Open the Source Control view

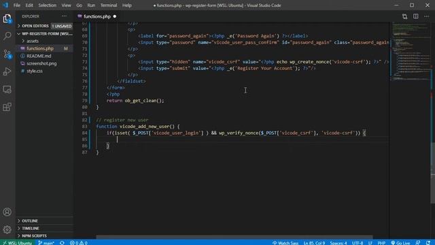7,54
